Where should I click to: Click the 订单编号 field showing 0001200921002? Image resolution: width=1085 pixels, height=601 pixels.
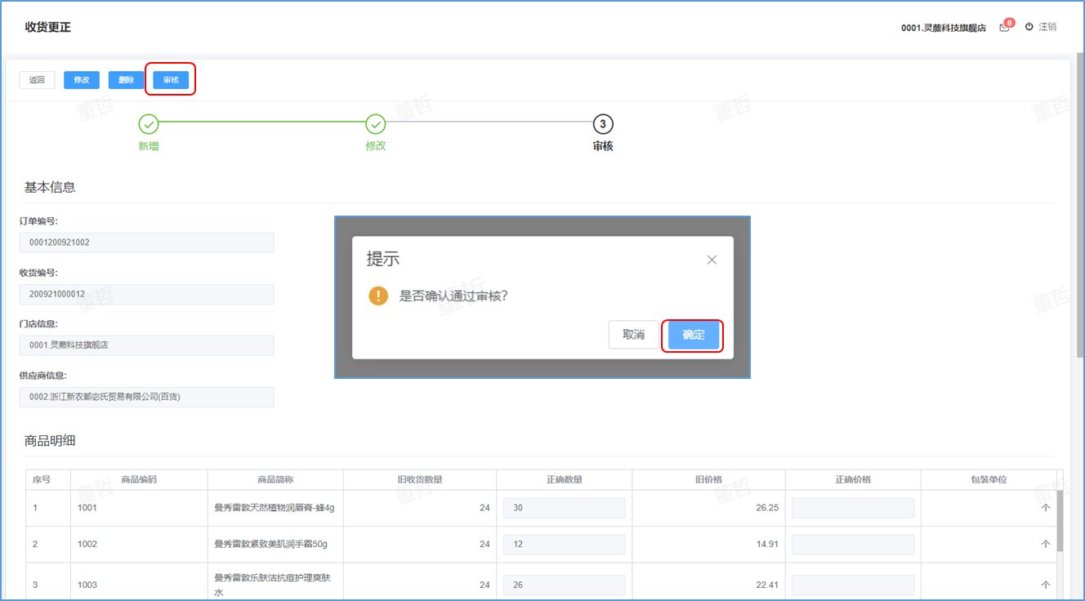pyautogui.click(x=147, y=243)
